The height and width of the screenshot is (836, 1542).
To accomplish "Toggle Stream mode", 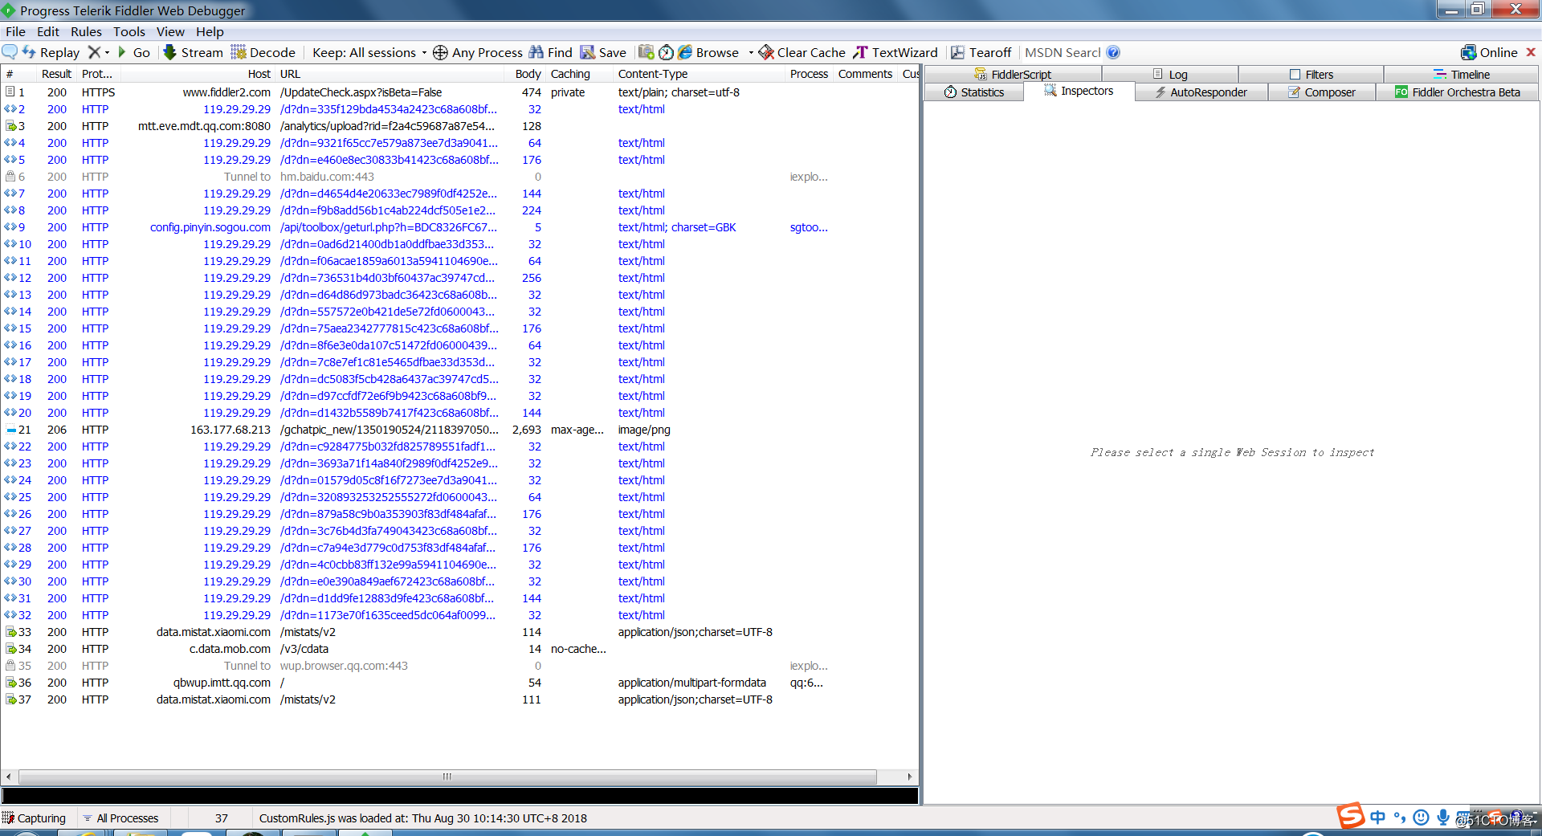I will tap(194, 52).
